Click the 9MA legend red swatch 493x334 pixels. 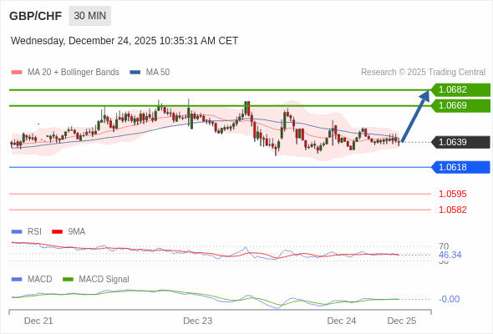[57, 232]
